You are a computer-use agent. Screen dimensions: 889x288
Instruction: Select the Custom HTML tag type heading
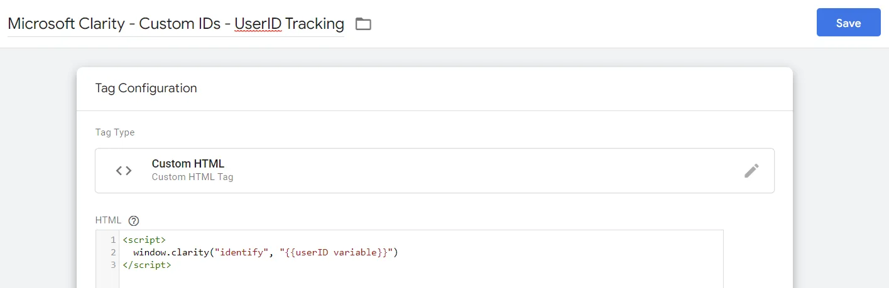[x=188, y=164]
